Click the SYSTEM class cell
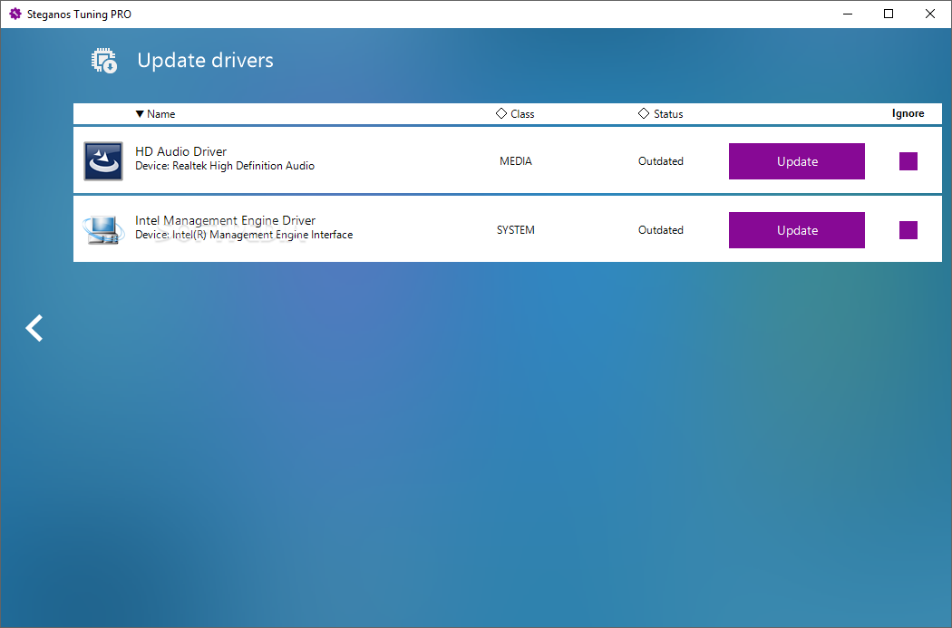952x628 pixels. pyautogui.click(x=516, y=230)
